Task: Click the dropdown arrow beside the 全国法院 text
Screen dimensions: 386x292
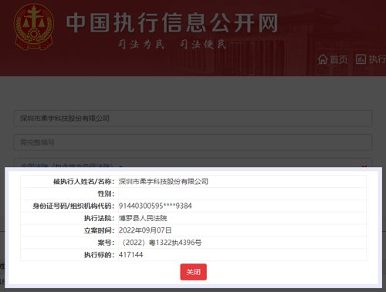Action: 120,166
